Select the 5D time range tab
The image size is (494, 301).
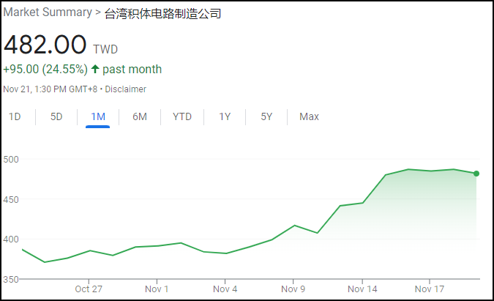click(x=56, y=117)
